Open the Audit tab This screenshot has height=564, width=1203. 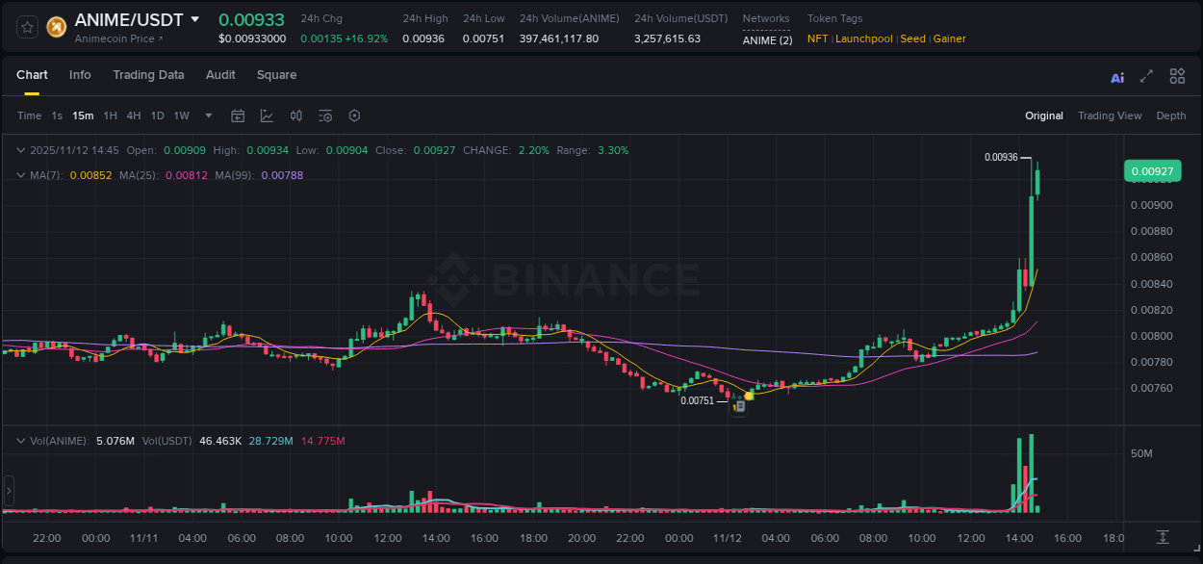pyautogui.click(x=220, y=75)
